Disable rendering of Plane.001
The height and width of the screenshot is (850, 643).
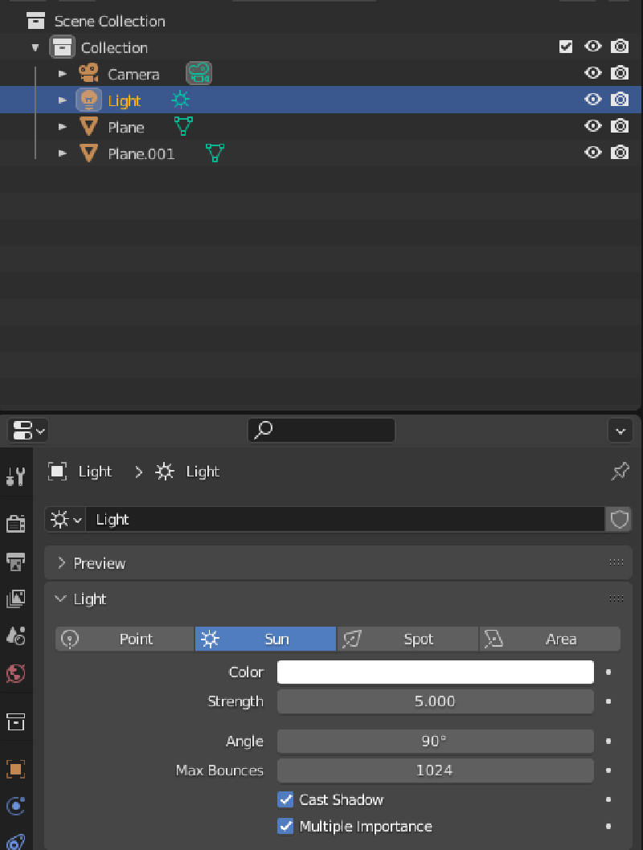[x=620, y=153]
